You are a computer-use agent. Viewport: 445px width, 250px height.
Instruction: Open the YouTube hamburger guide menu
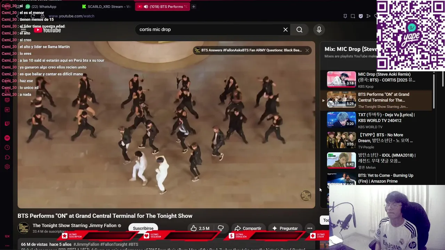click(x=23, y=30)
